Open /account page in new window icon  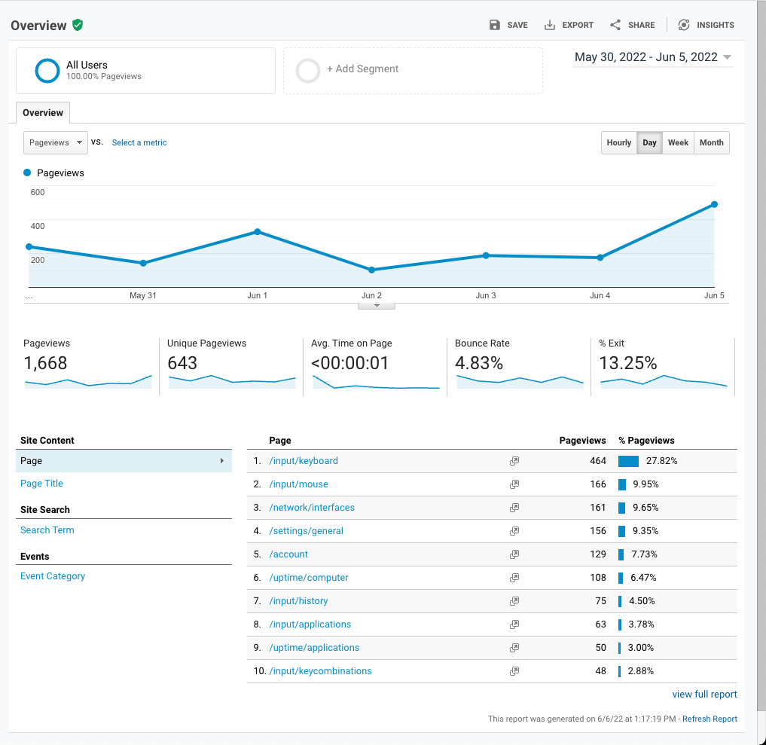click(514, 554)
